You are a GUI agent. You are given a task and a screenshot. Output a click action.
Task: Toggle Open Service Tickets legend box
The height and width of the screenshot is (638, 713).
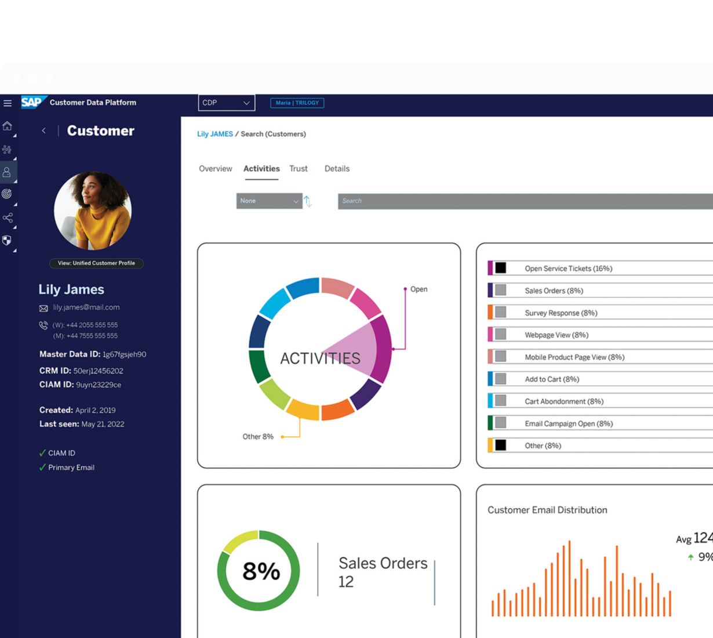[x=500, y=268]
